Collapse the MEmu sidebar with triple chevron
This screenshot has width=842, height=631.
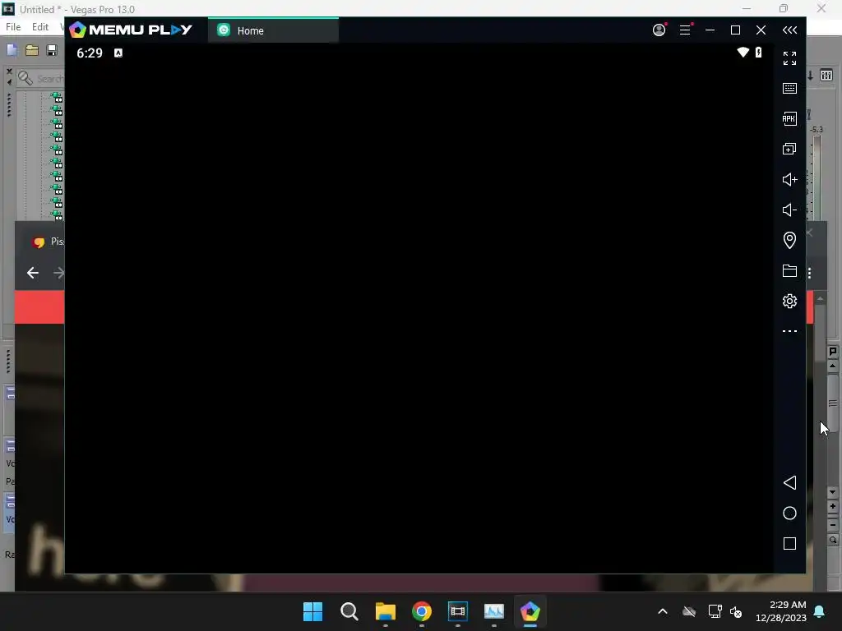pyautogui.click(x=789, y=30)
